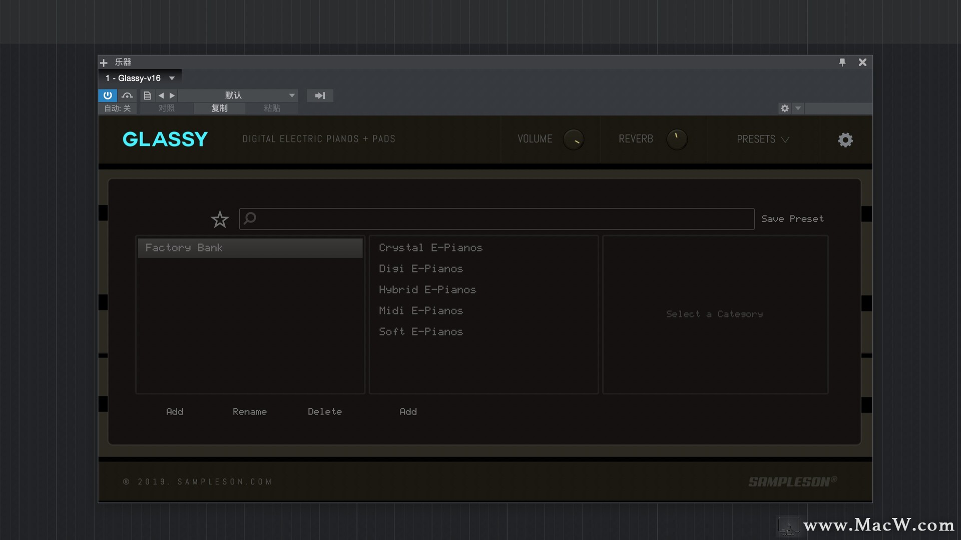Adjust the VOLUME knob
The image size is (961, 540).
pos(574,139)
